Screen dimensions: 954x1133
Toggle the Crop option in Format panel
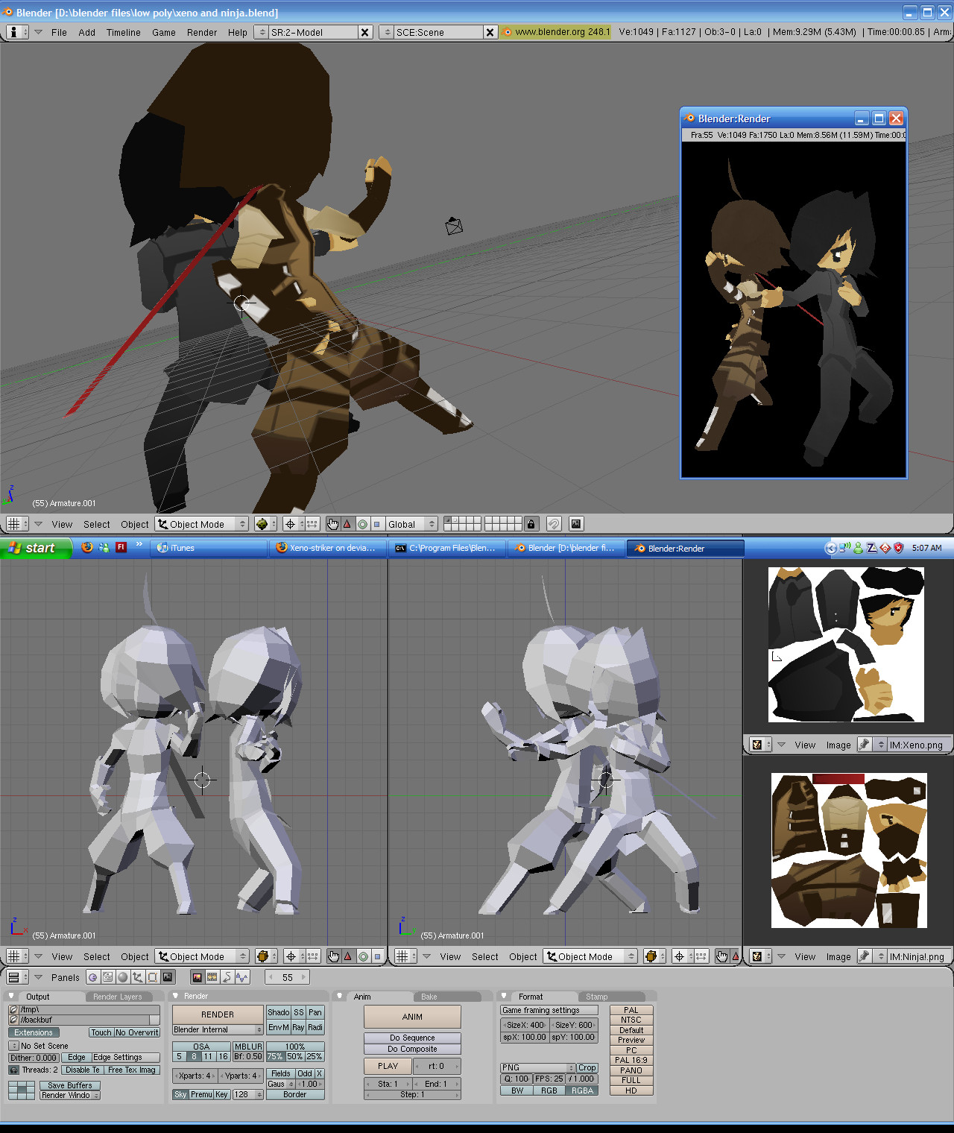[587, 1068]
